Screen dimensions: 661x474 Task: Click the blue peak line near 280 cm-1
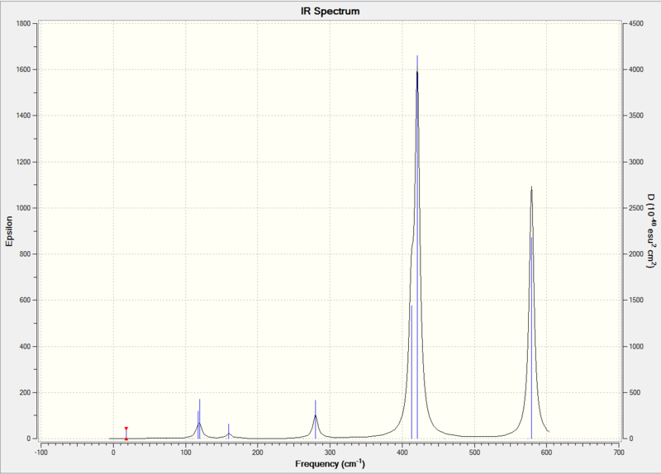pos(316,419)
